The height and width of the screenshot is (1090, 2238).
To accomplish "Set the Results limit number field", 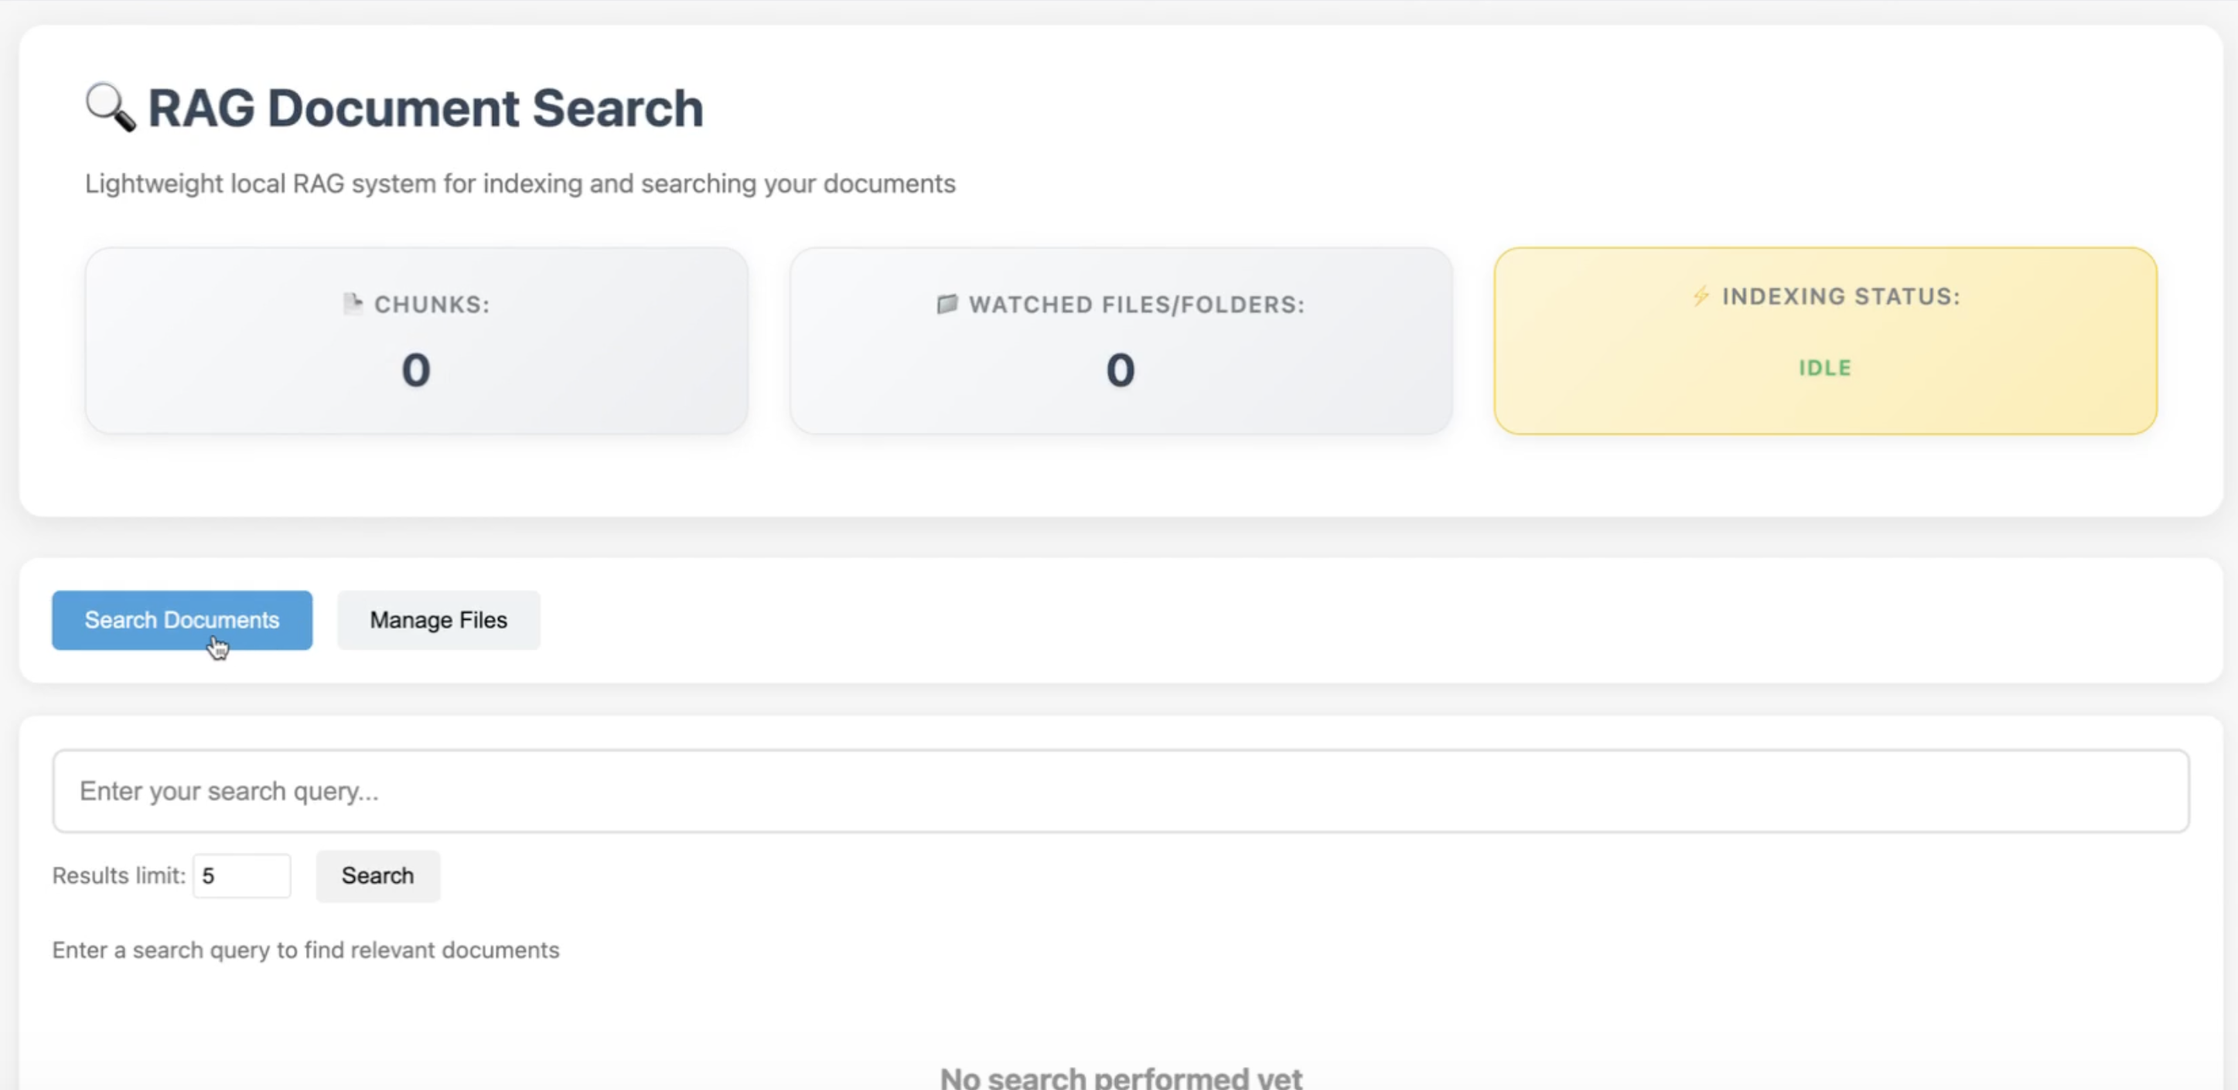I will tap(241, 875).
